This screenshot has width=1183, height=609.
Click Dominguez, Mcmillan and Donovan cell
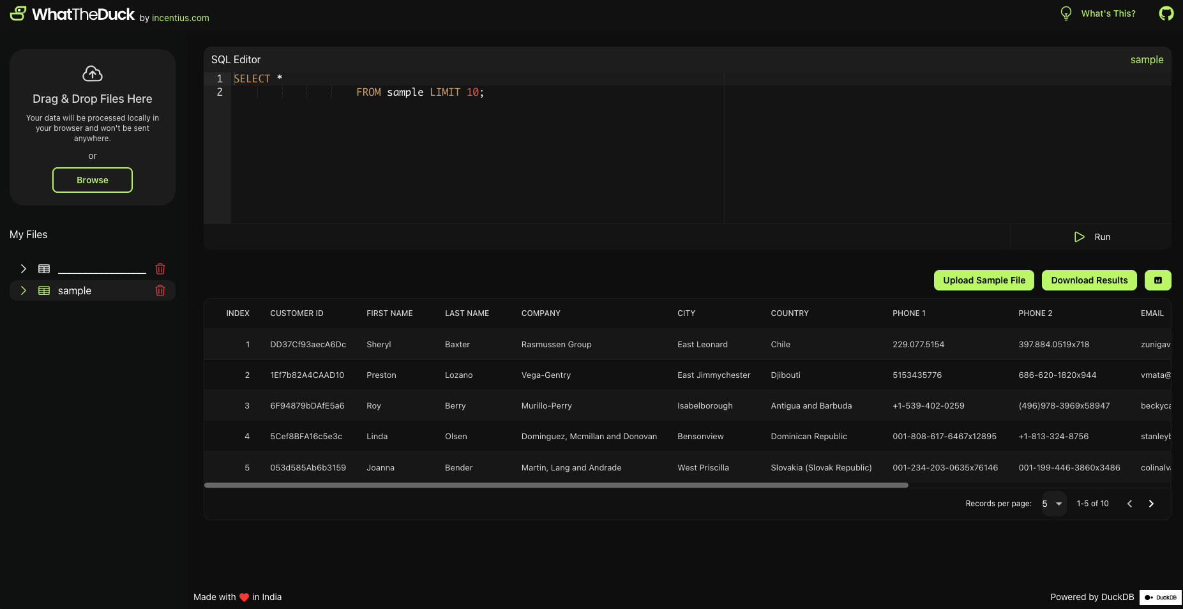589,437
